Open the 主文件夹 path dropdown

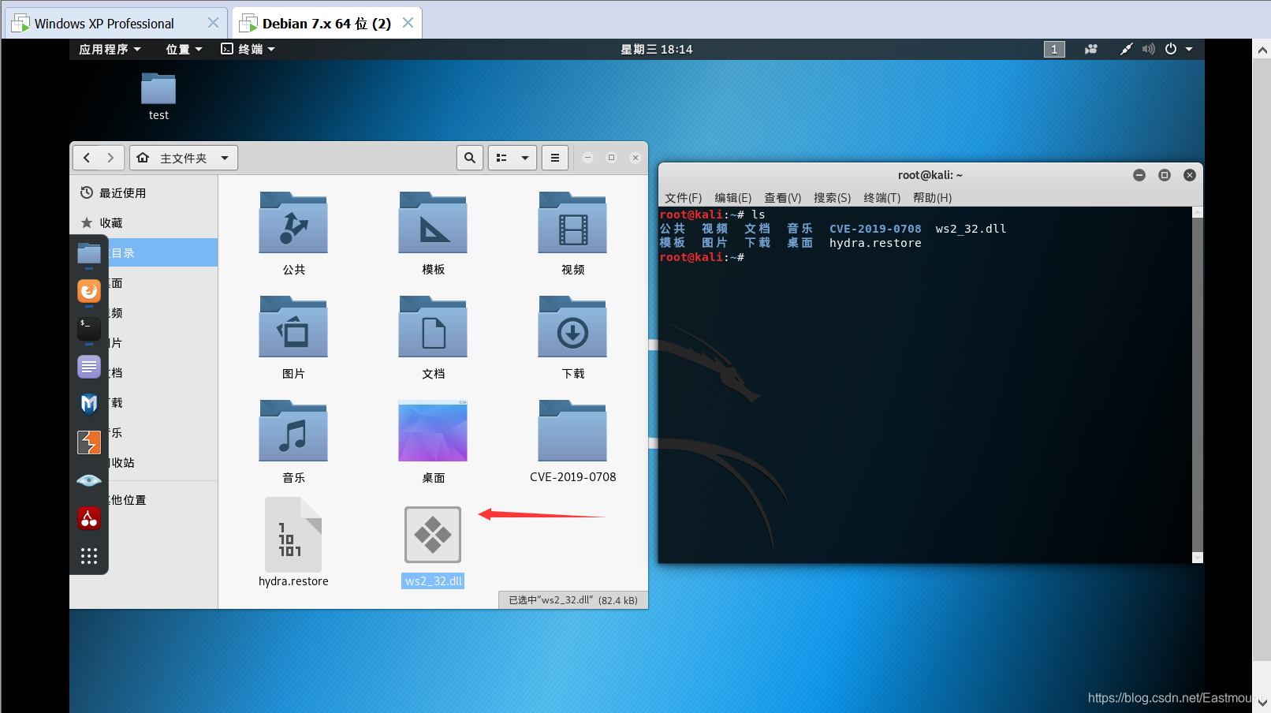coord(184,158)
